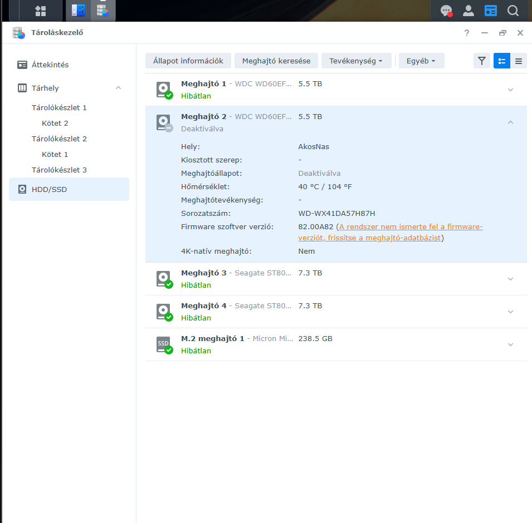Click the notifications chat bubble icon

[446, 11]
